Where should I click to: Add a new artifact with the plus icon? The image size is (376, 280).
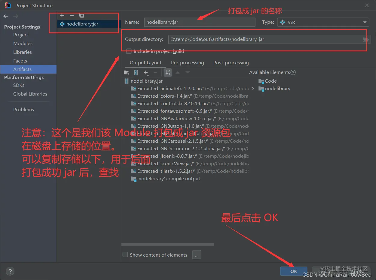[62, 15]
